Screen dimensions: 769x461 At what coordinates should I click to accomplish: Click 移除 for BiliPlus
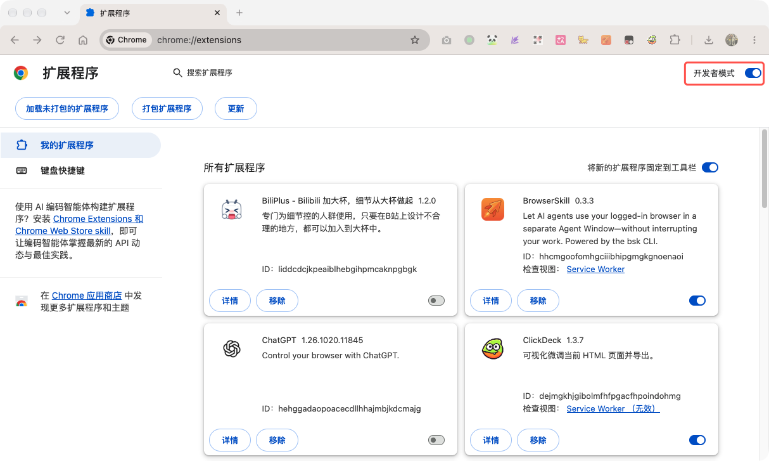(277, 301)
